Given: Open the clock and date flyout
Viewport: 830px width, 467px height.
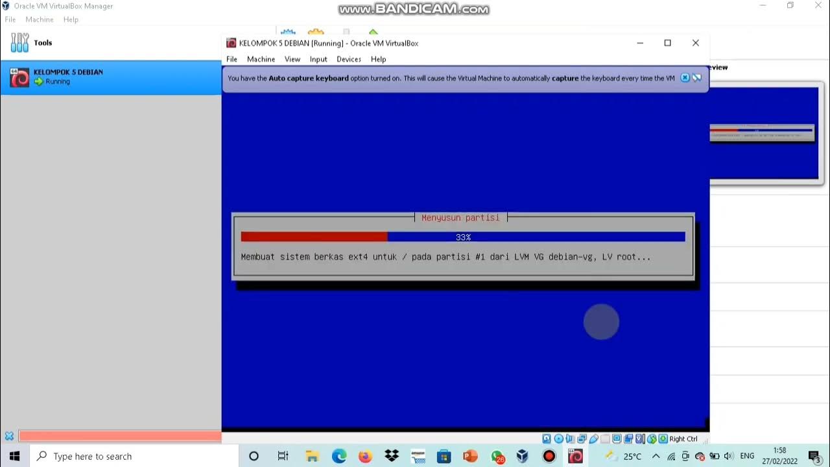Looking at the screenshot, I should pos(780,456).
